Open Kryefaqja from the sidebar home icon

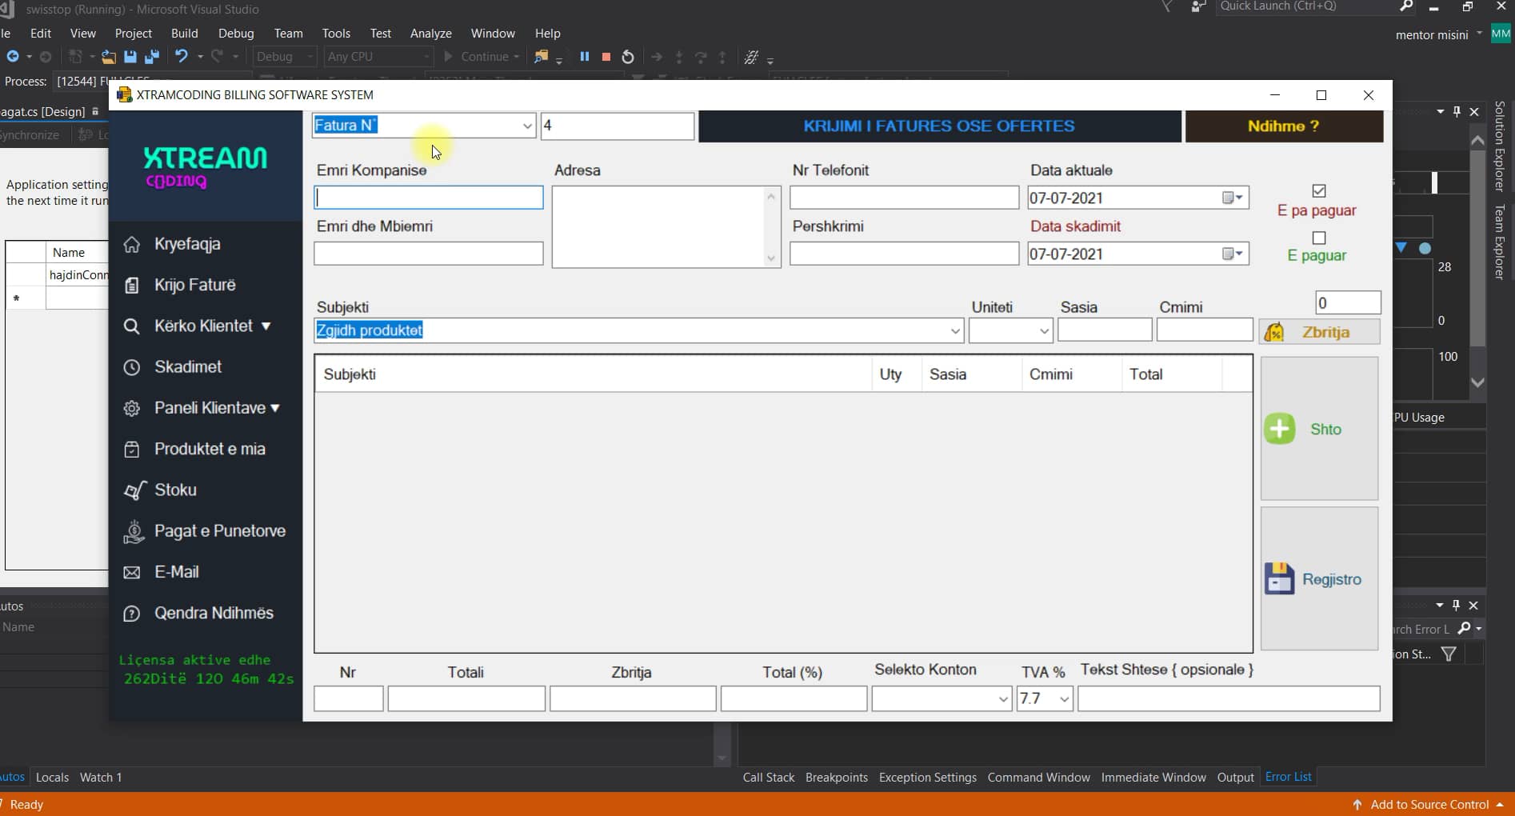[132, 244]
